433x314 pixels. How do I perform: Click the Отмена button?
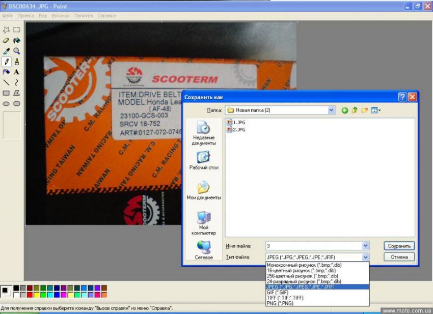399,257
